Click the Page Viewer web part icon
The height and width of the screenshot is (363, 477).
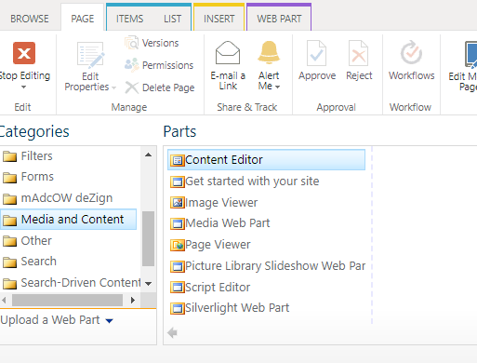coord(178,245)
